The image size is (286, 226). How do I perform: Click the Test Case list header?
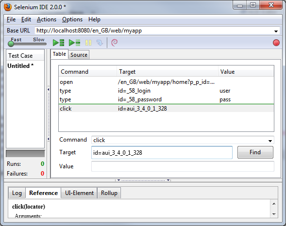25,56
